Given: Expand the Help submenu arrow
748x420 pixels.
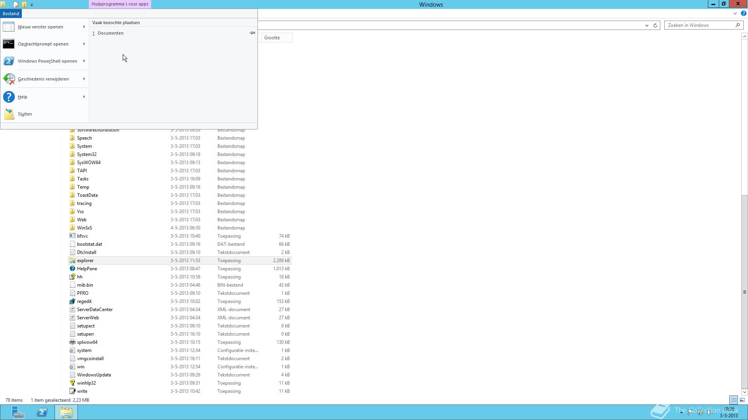Looking at the screenshot, I should [84, 97].
